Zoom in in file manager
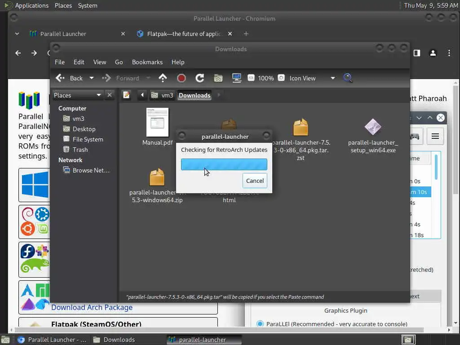Screen dimensions: 460x345 click(x=281, y=78)
